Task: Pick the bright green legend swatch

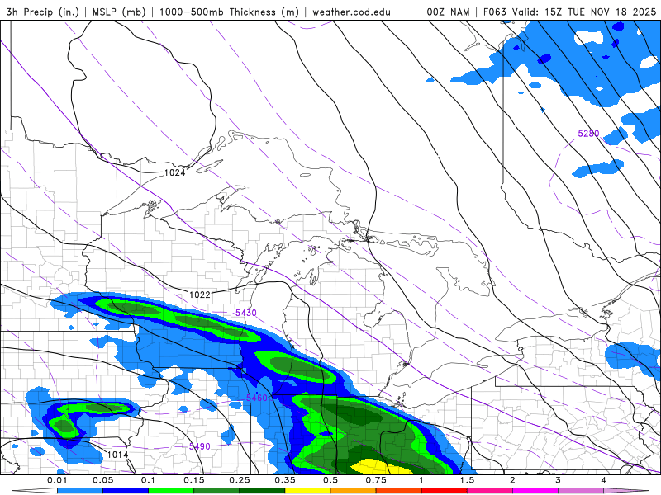Action: 171,491
